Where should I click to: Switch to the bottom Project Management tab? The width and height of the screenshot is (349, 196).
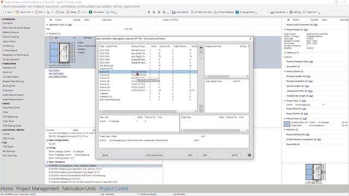click(x=38, y=189)
